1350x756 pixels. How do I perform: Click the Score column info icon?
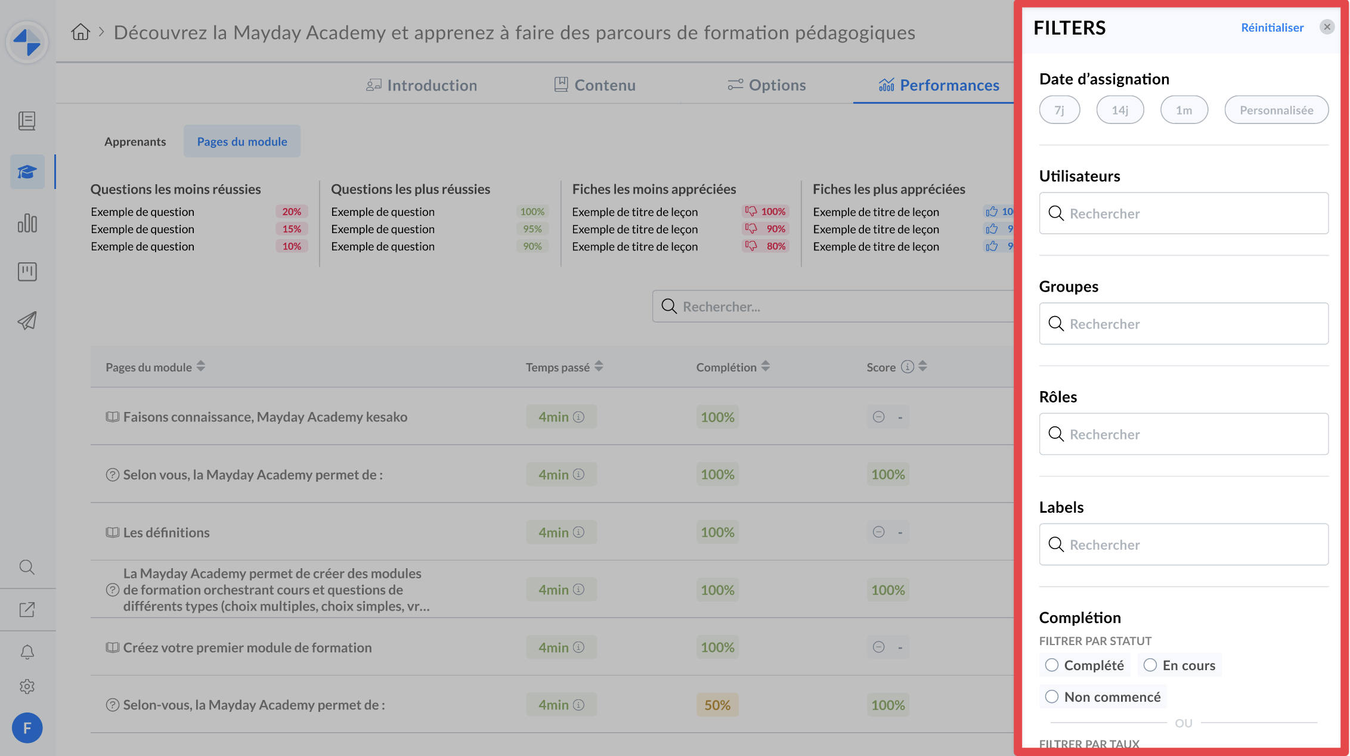click(907, 367)
